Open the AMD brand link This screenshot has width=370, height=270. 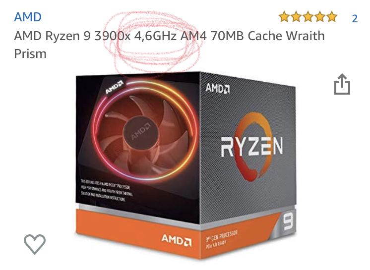click(28, 17)
